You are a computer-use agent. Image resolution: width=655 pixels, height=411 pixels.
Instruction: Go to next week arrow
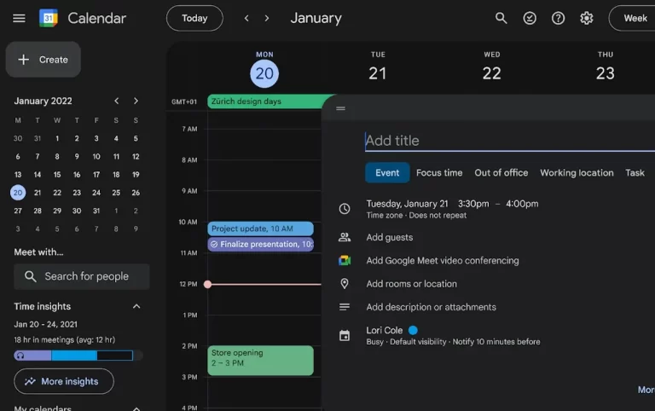tap(267, 18)
